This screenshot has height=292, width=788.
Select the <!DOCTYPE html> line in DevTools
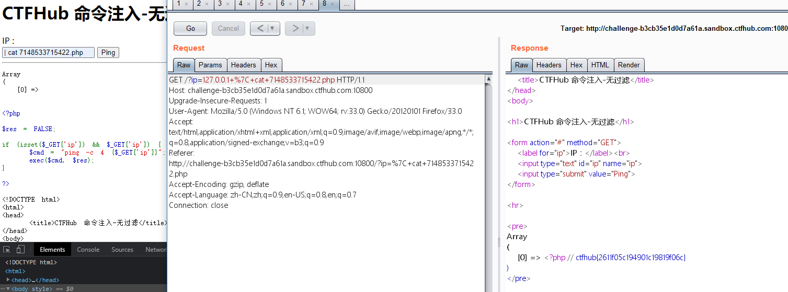(x=31, y=262)
